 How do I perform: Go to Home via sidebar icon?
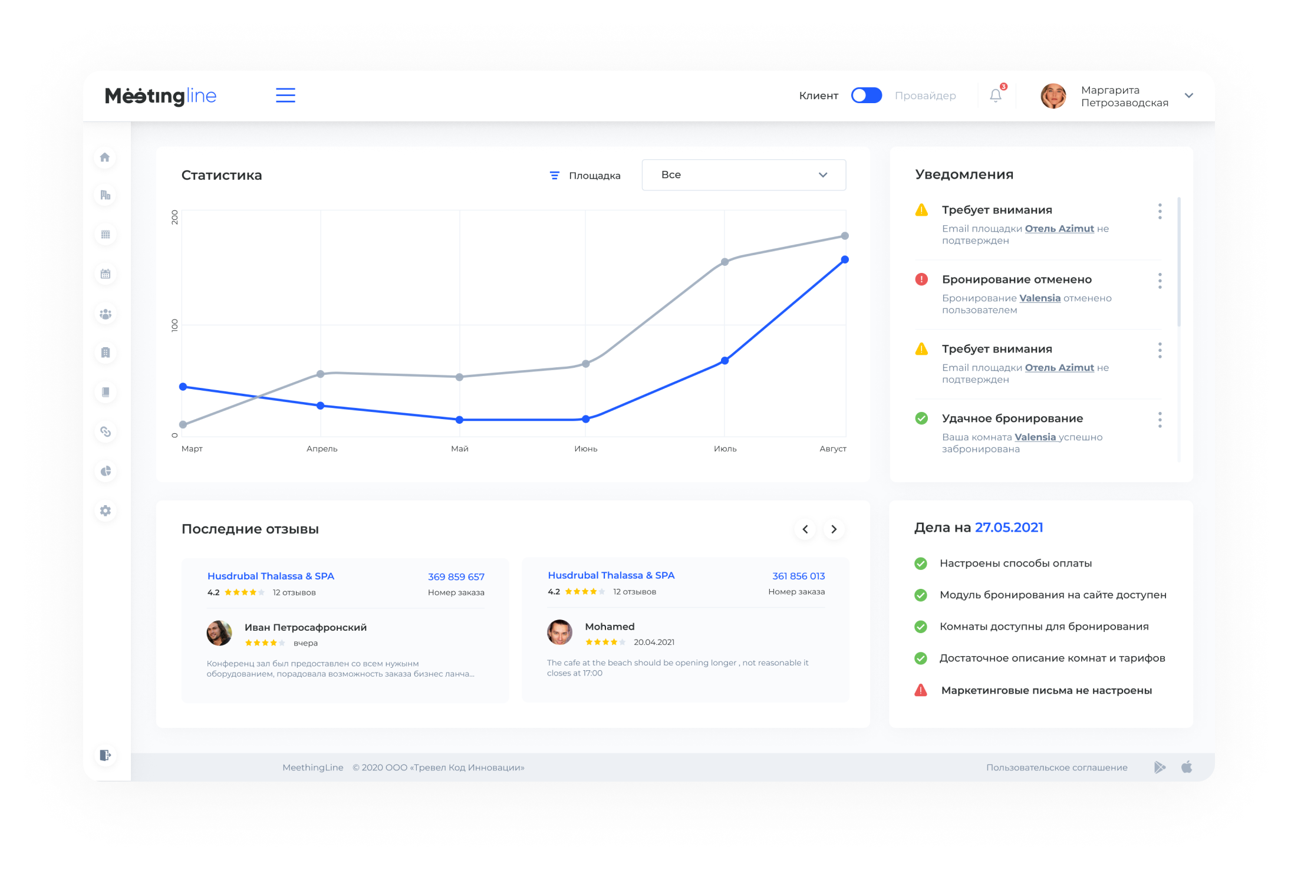point(105,157)
